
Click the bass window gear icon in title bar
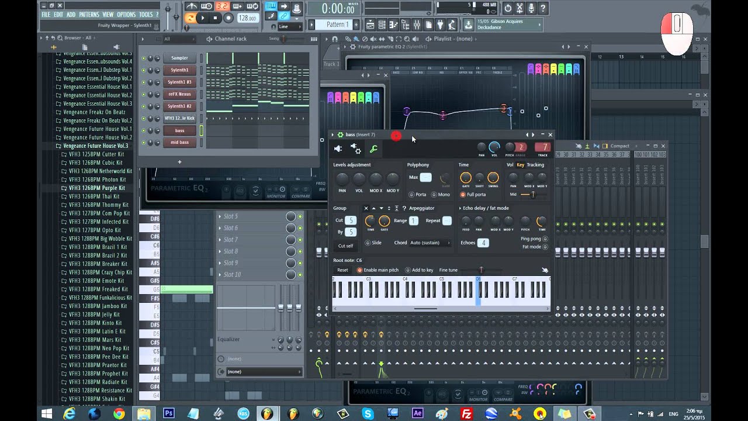340,135
